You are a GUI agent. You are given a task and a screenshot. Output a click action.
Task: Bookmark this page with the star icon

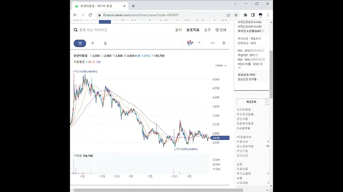coord(236,15)
